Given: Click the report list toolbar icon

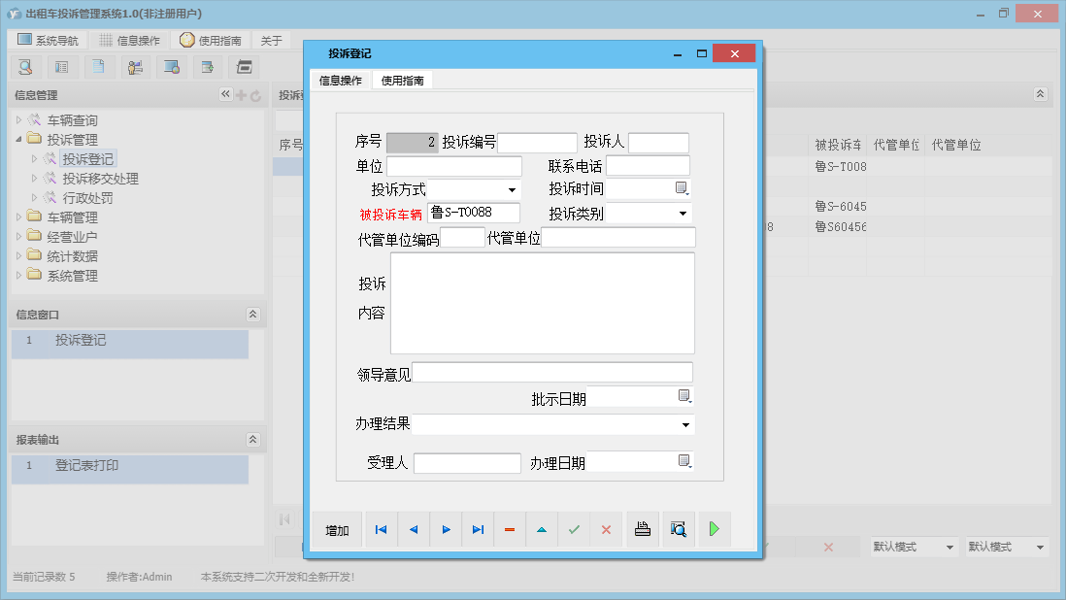Looking at the screenshot, I should click(x=62, y=67).
